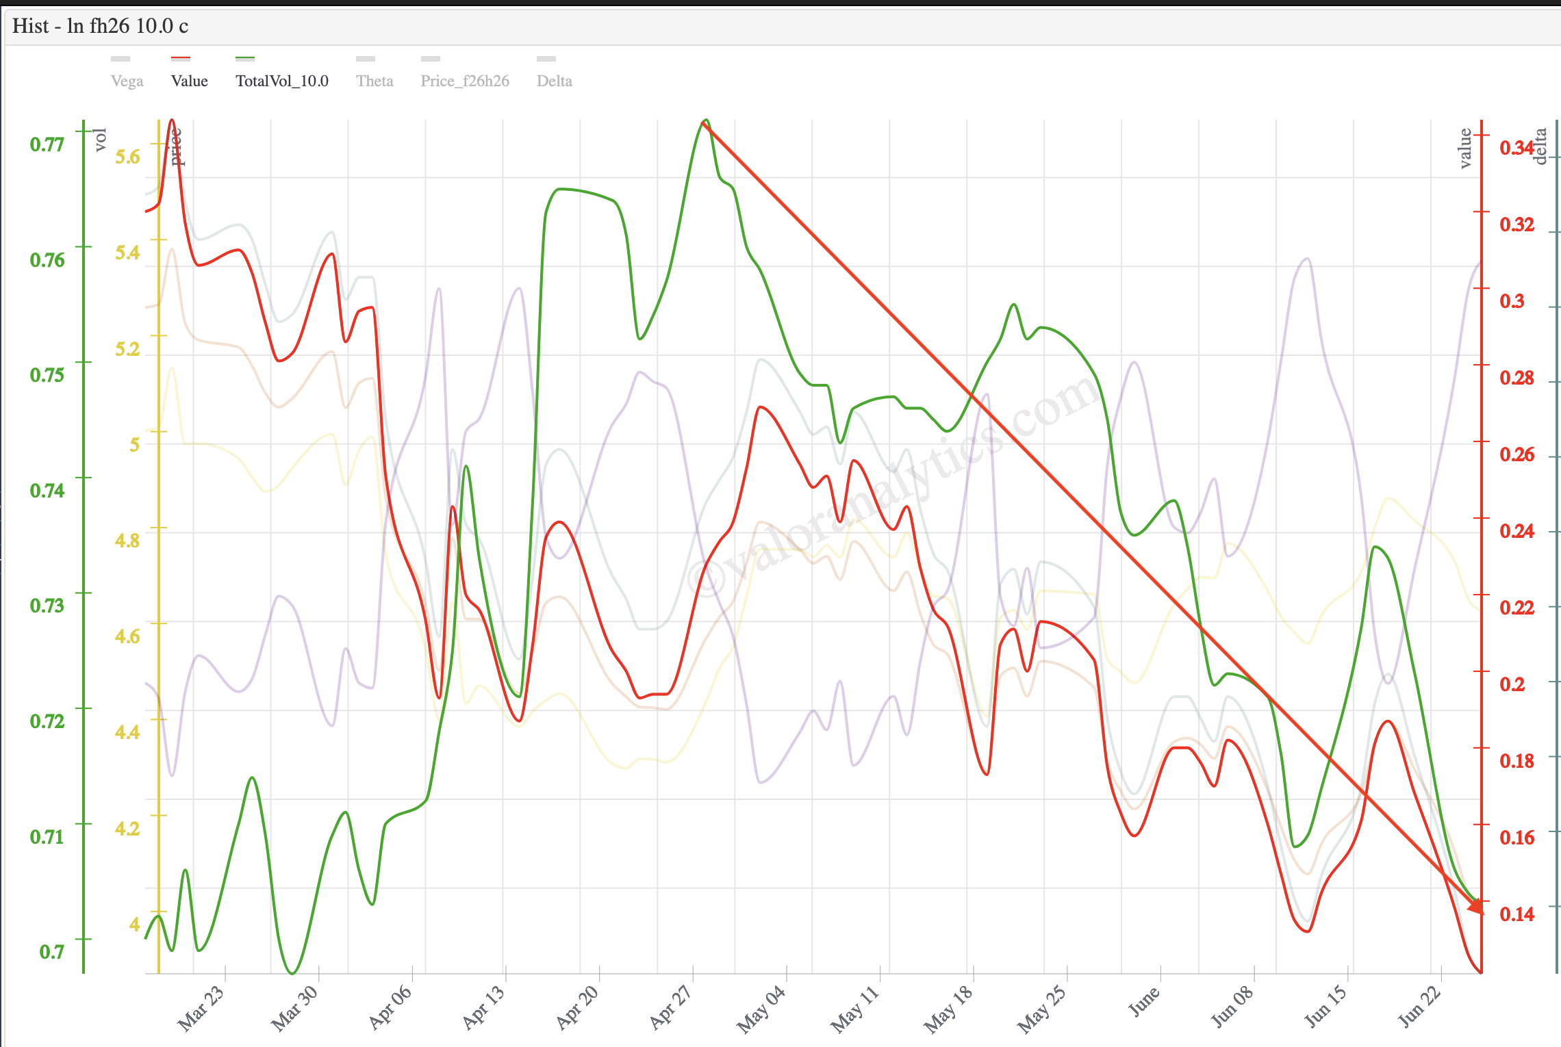Click the red Value legend color marker
This screenshot has width=1561, height=1047.
point(181,59)
